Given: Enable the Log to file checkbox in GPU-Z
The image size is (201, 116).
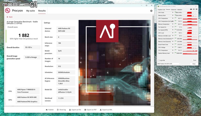Looking at the screenshot, I should [x=159, y=60].
